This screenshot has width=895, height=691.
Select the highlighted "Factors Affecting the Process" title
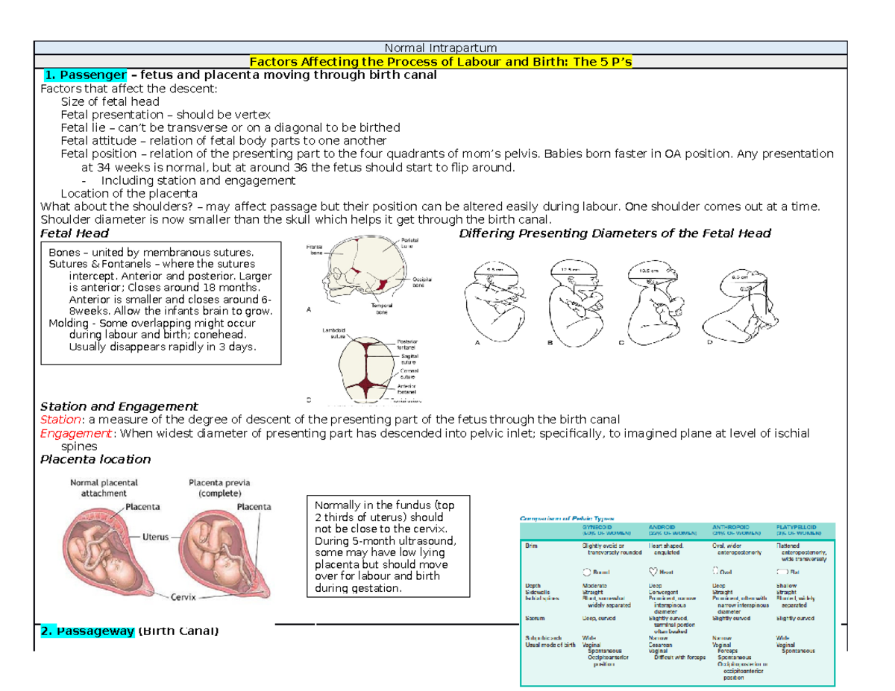pos(442,61)
